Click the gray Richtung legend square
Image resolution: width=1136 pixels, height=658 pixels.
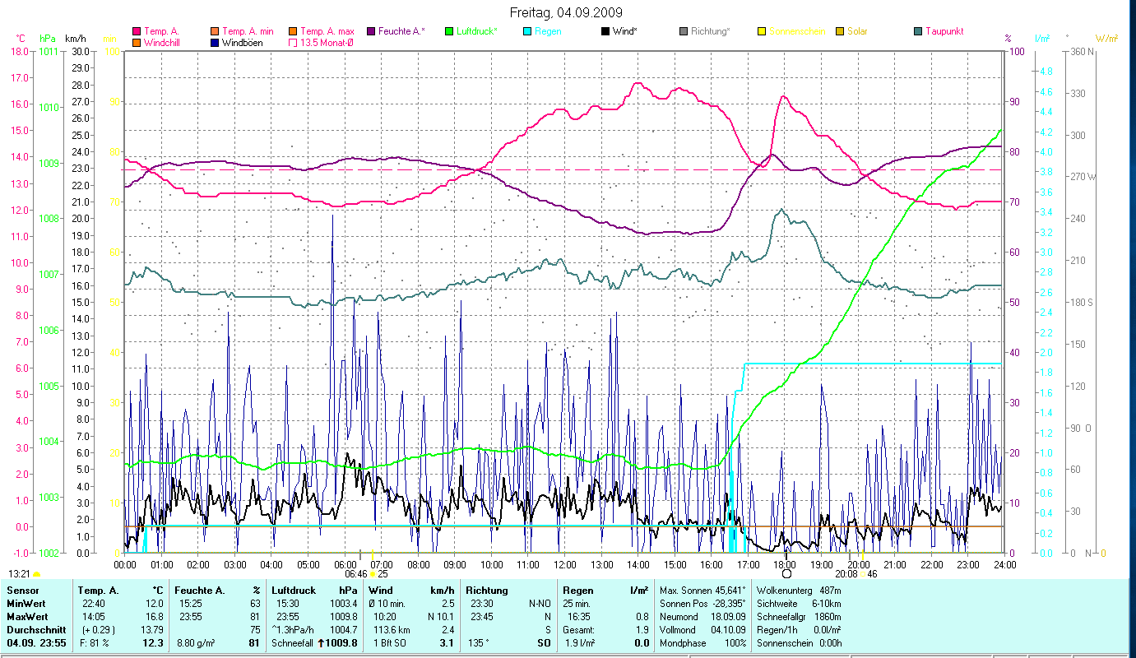[684, 31]
